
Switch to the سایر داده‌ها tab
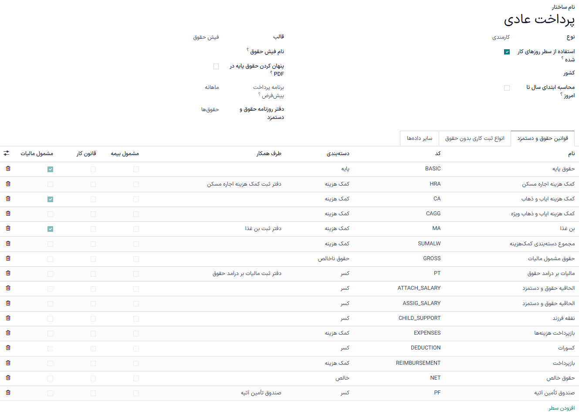[419, 138]
